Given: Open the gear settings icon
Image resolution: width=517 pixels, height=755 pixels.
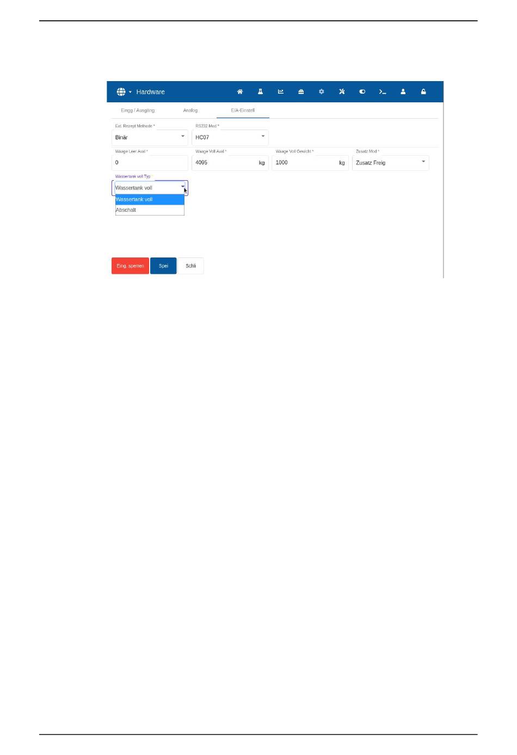Looking at the screenshot, I should (322, 92).
